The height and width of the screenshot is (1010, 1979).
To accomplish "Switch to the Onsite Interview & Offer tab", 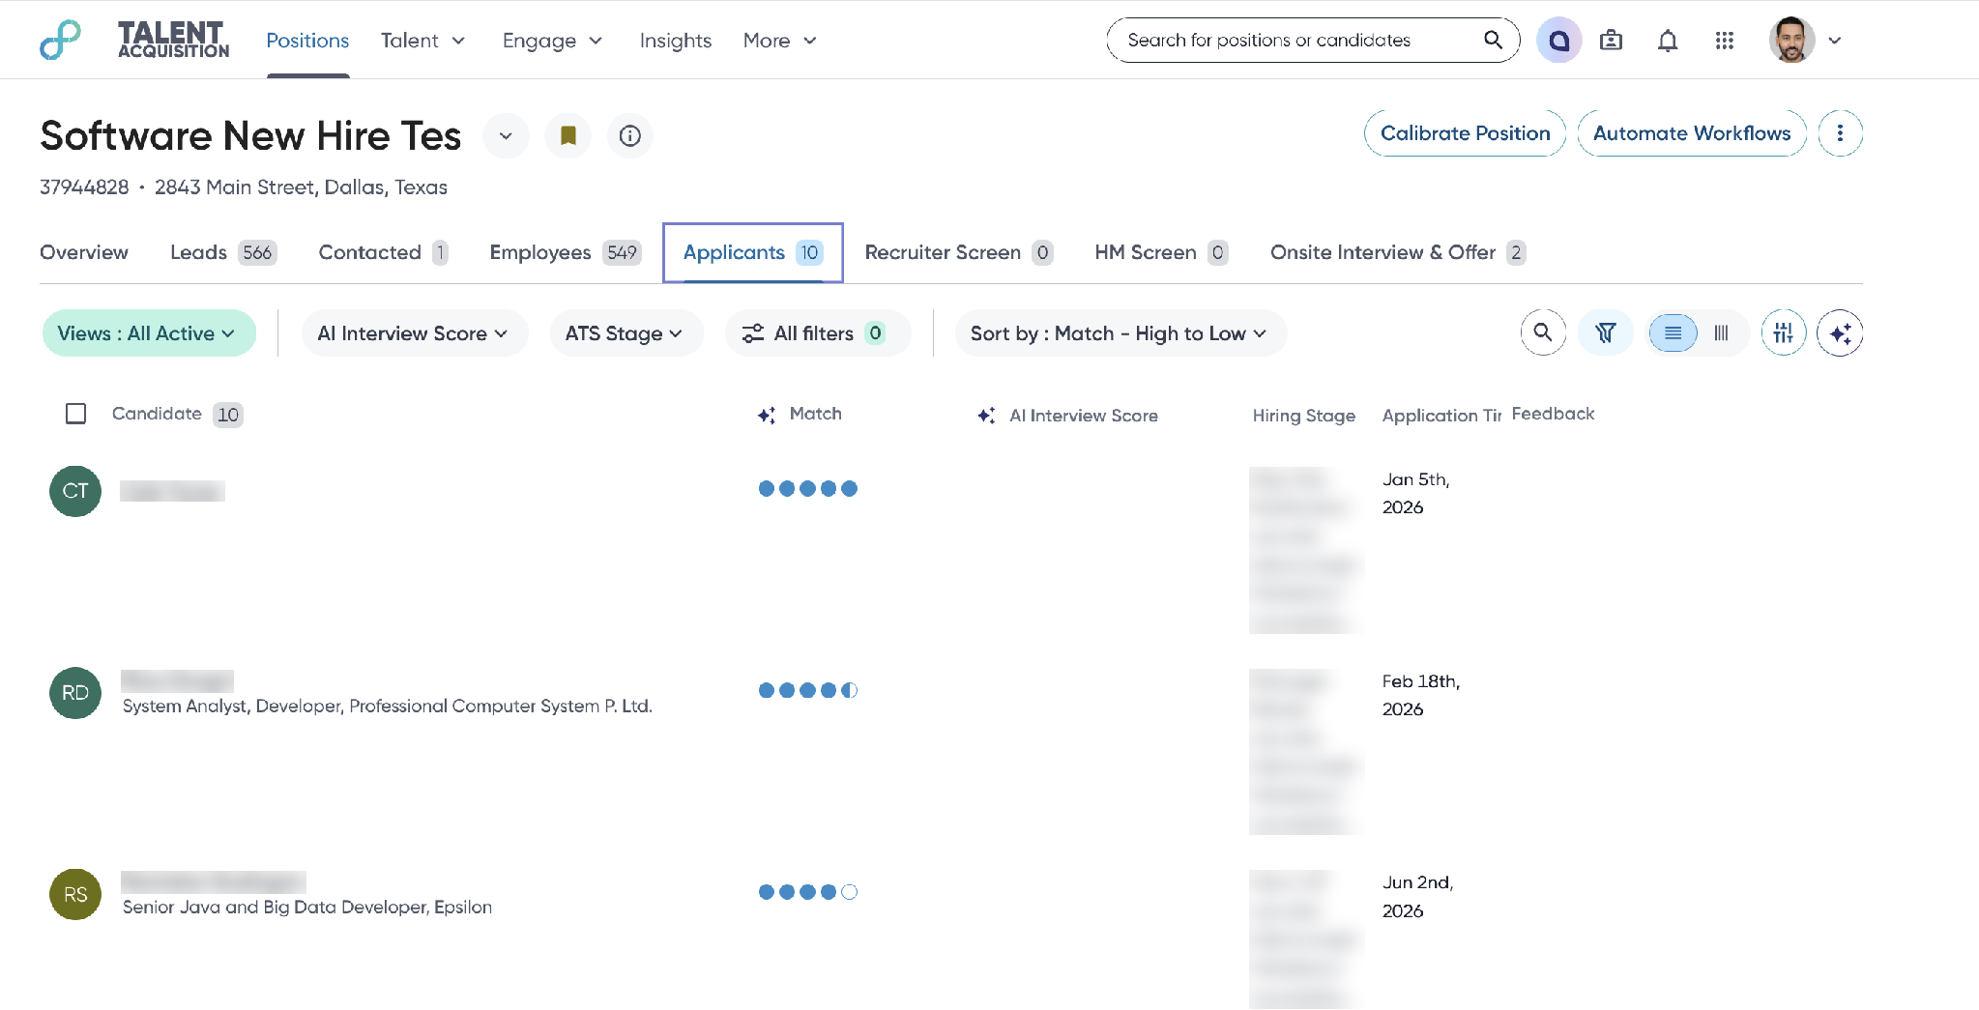I will (x=1398, y=252).
